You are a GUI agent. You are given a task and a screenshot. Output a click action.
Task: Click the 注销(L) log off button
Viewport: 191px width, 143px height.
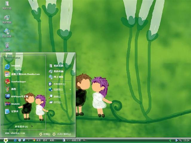click(45, 134)
